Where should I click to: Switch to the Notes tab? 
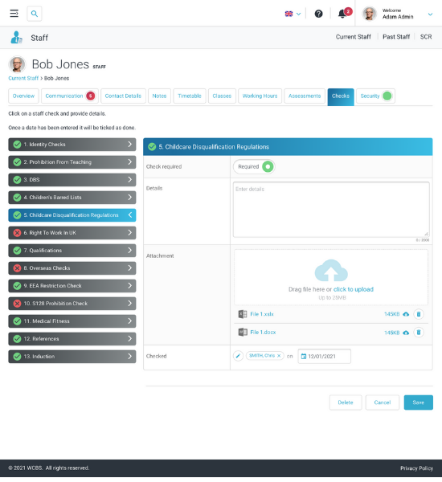159,96
